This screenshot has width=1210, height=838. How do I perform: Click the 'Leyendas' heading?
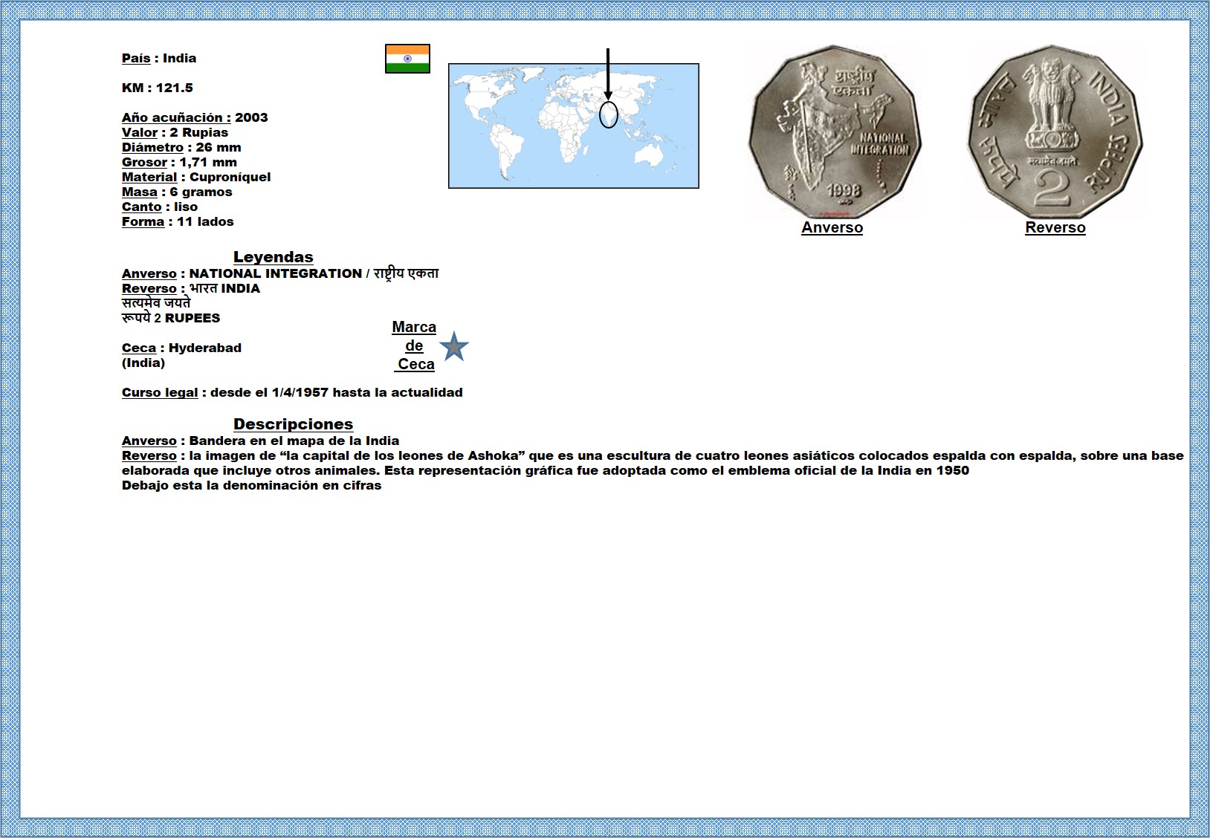click(x=274, y=257)
